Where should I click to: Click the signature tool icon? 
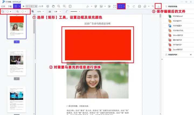click(96, 6)
